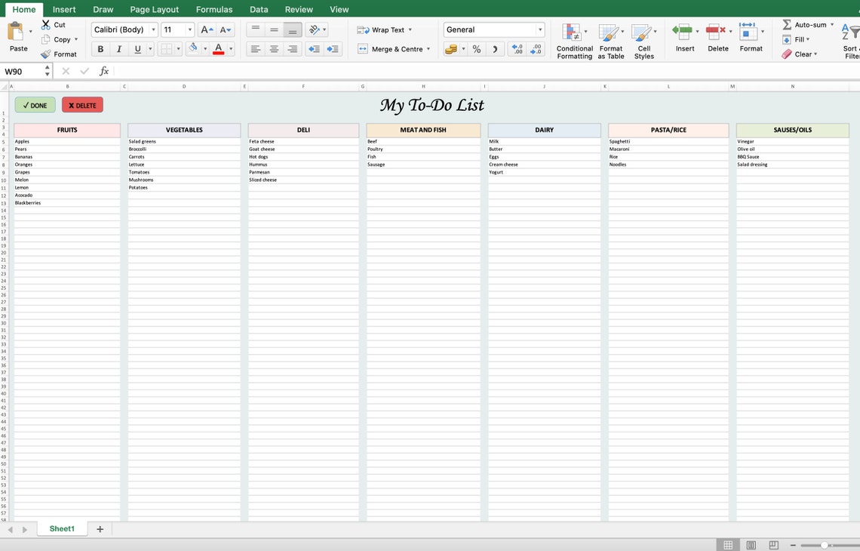Toggle bold formatting
Viewport: 860px width, 551px height.
point(100,48)
